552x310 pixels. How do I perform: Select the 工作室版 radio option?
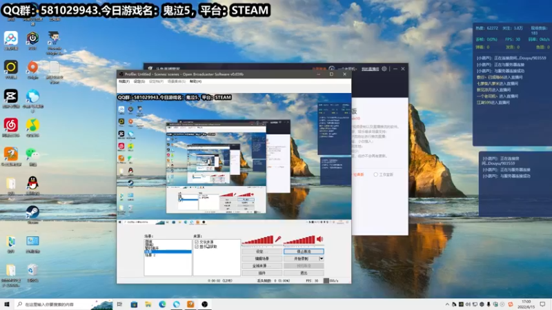pos(375,174)
